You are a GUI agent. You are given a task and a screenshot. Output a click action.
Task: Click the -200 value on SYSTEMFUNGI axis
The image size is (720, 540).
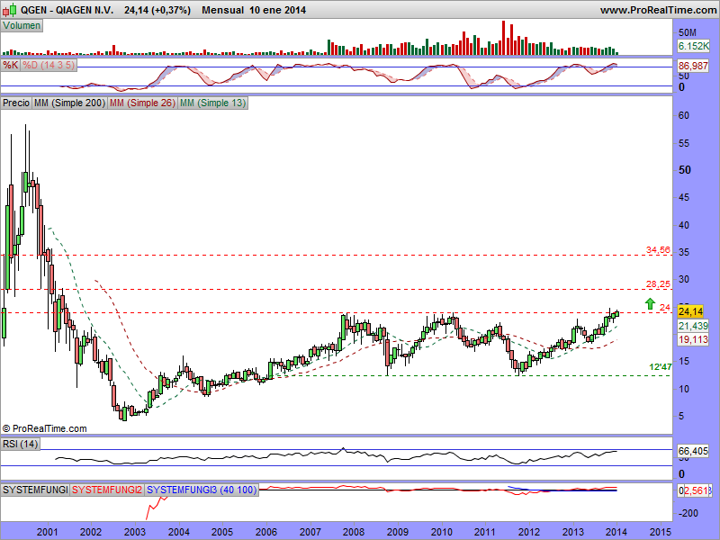tap(688, 513)
